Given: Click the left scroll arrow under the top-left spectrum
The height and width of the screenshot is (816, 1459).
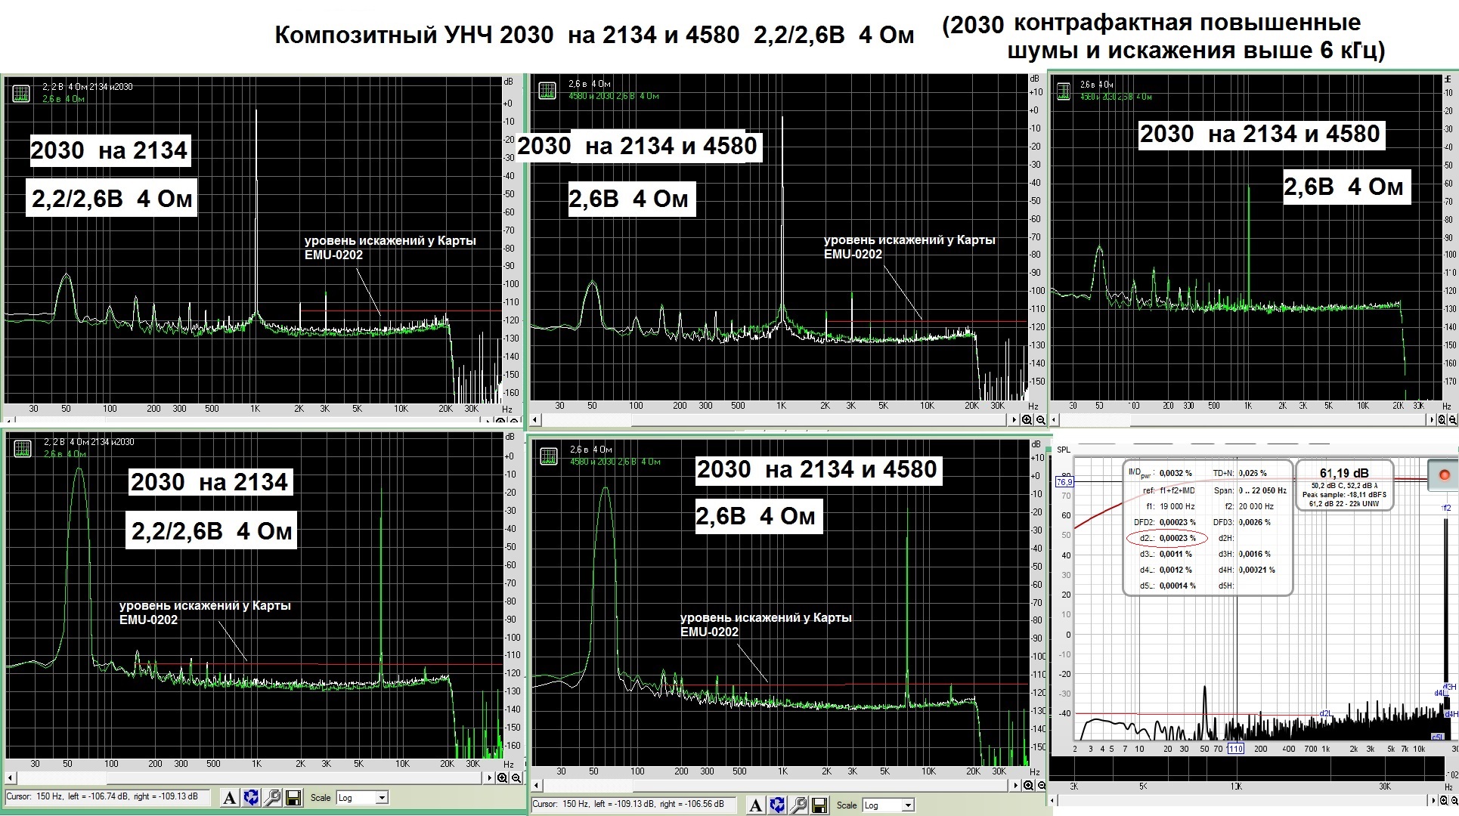Looking at the screenshot, I should (9, 420).
